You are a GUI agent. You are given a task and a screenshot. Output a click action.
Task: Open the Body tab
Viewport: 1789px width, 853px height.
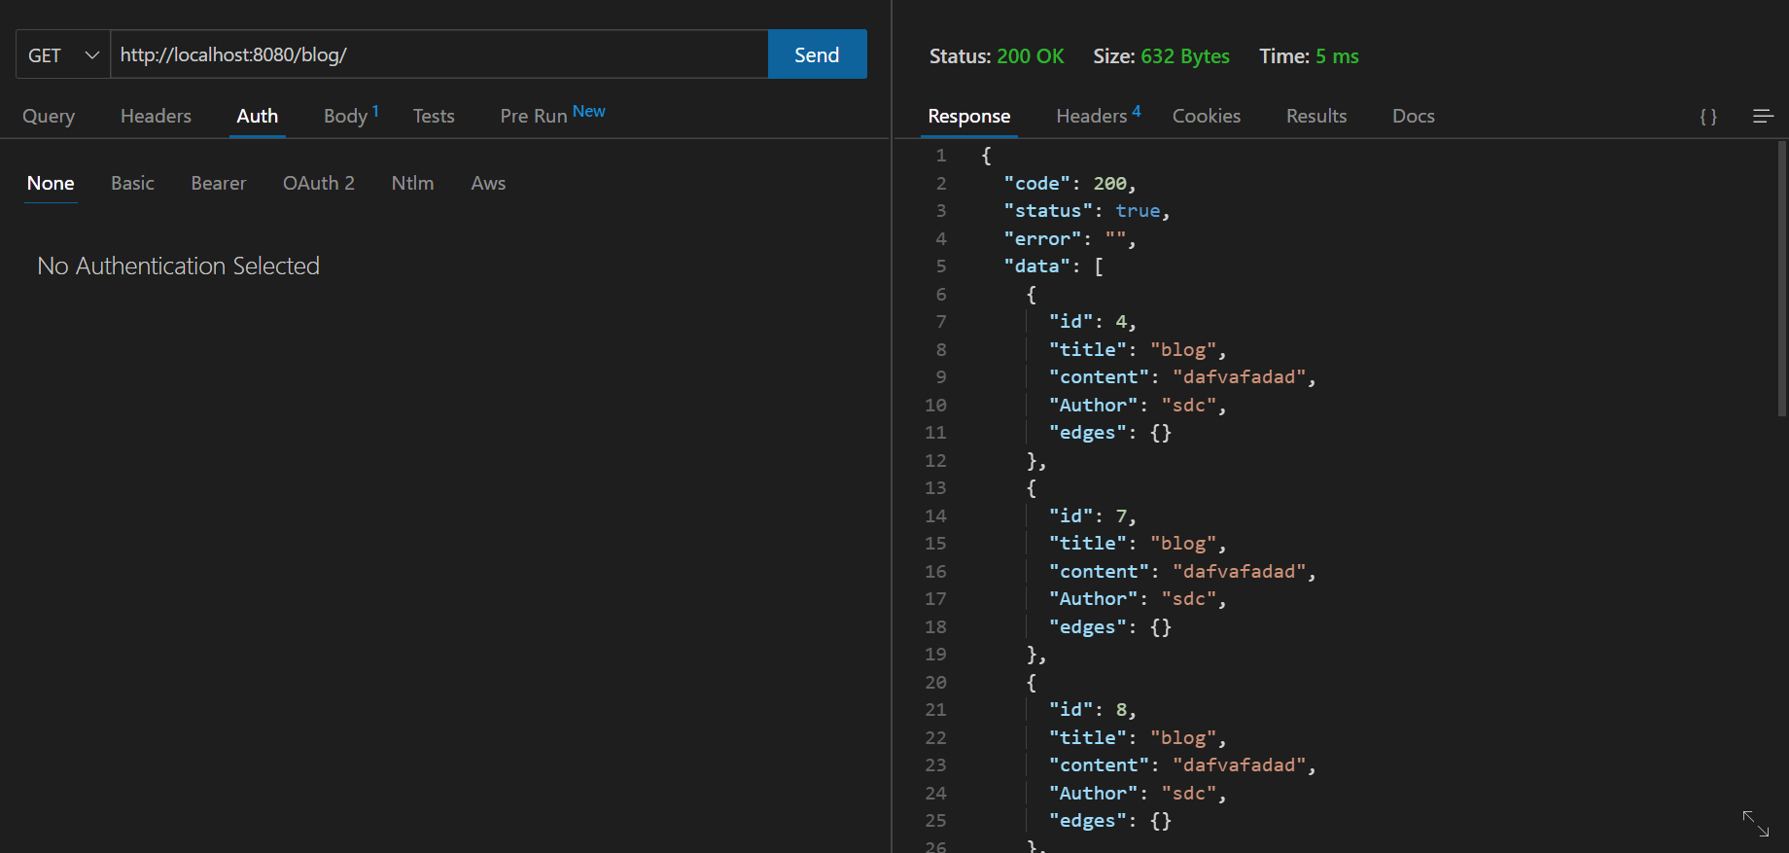(351, 116)
